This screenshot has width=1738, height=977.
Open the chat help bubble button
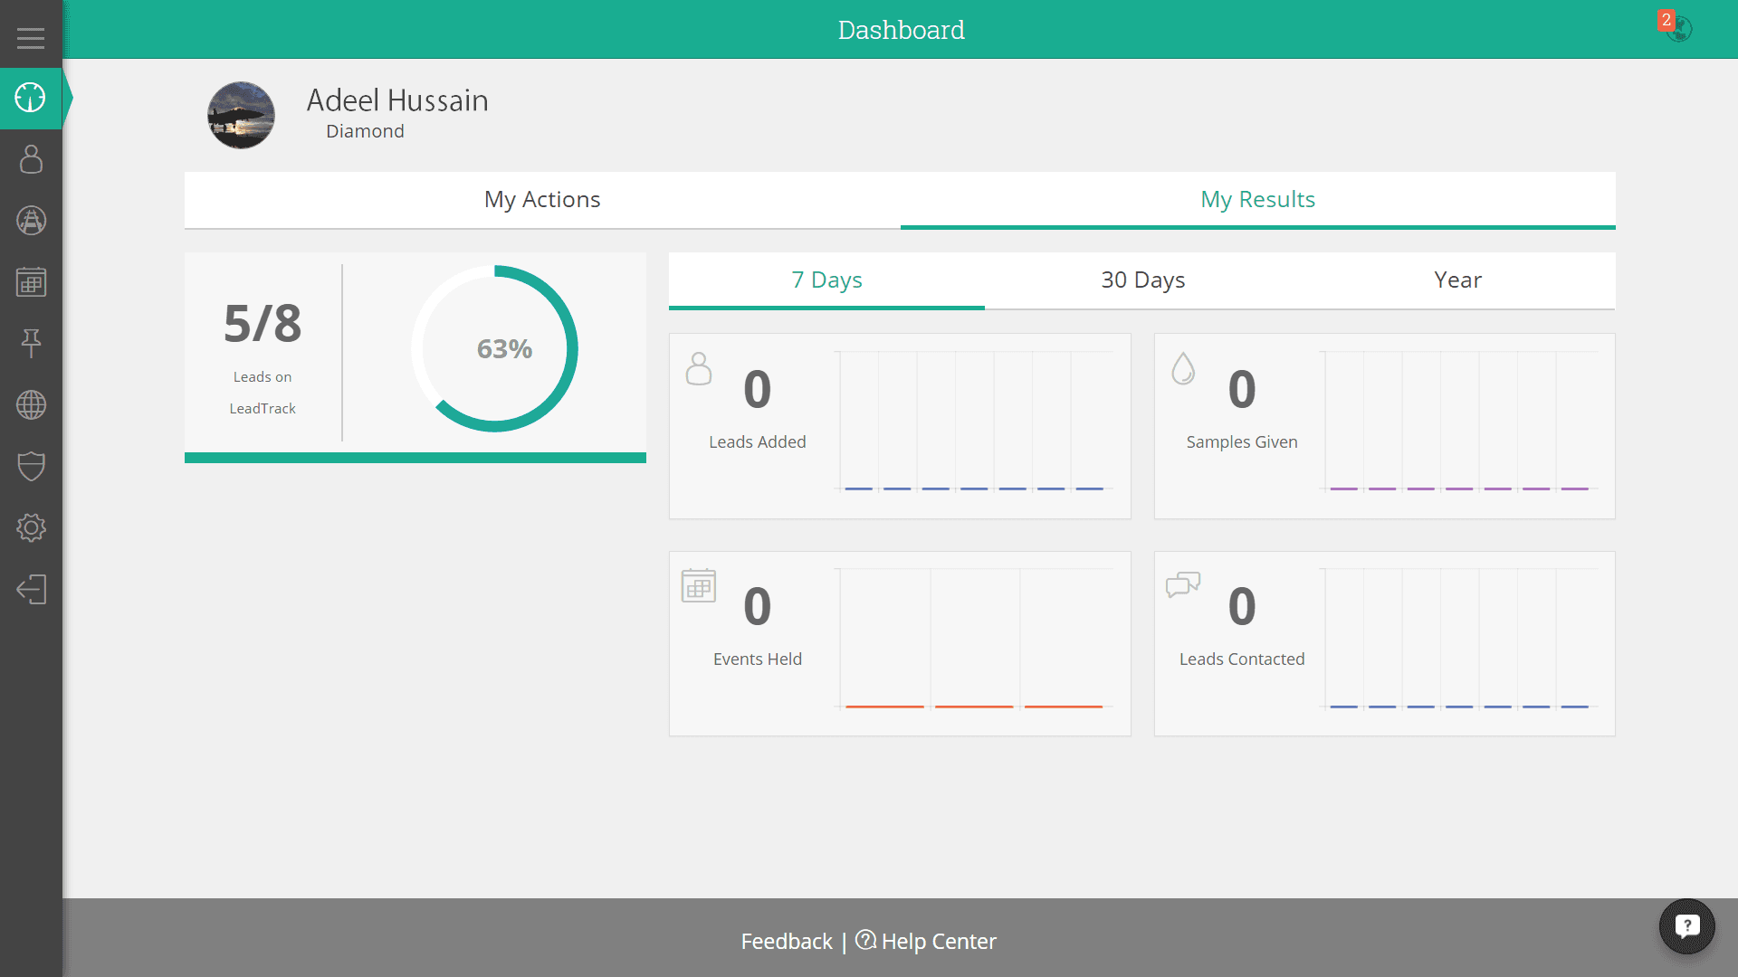click(x=1686, y=926)
